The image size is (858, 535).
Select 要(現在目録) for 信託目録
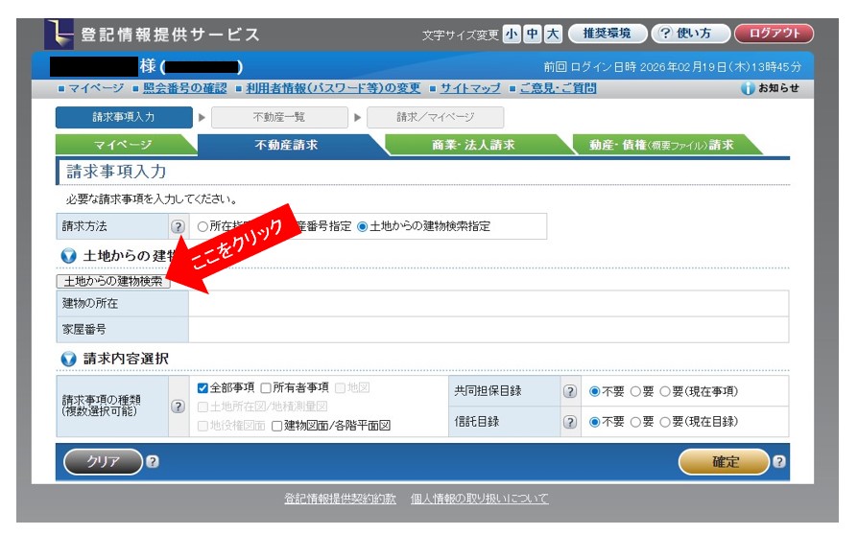665,422
